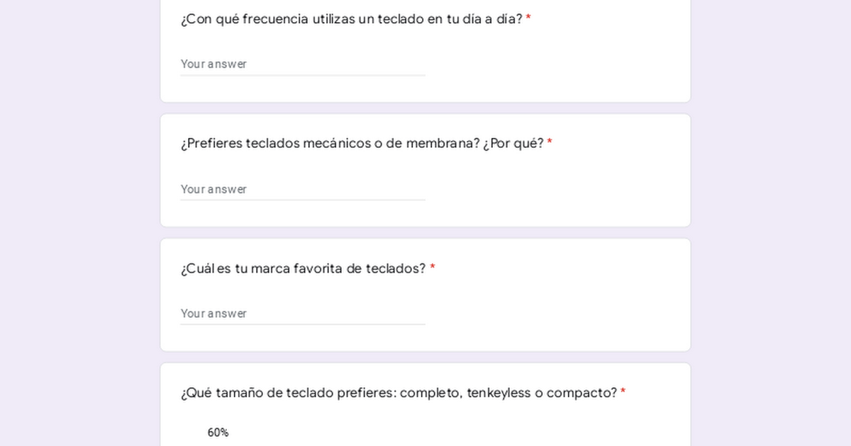Click the "¿Cuál es tu marca favorita" question text
The image size is (851, 446).
pyautogui.click(x=303, y=269)
